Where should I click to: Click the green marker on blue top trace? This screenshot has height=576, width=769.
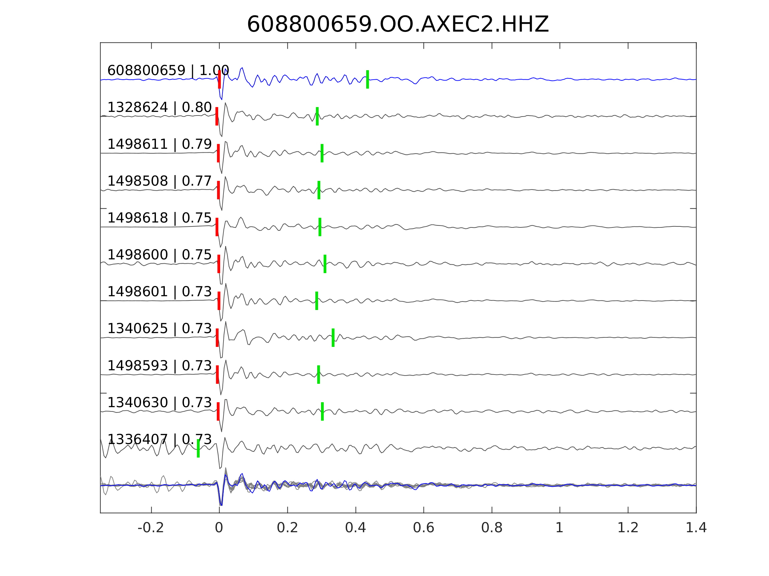368,79
